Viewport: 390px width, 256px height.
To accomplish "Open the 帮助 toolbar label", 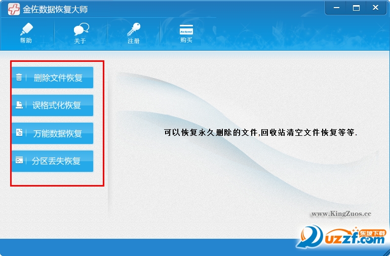I will coord(26,41).
